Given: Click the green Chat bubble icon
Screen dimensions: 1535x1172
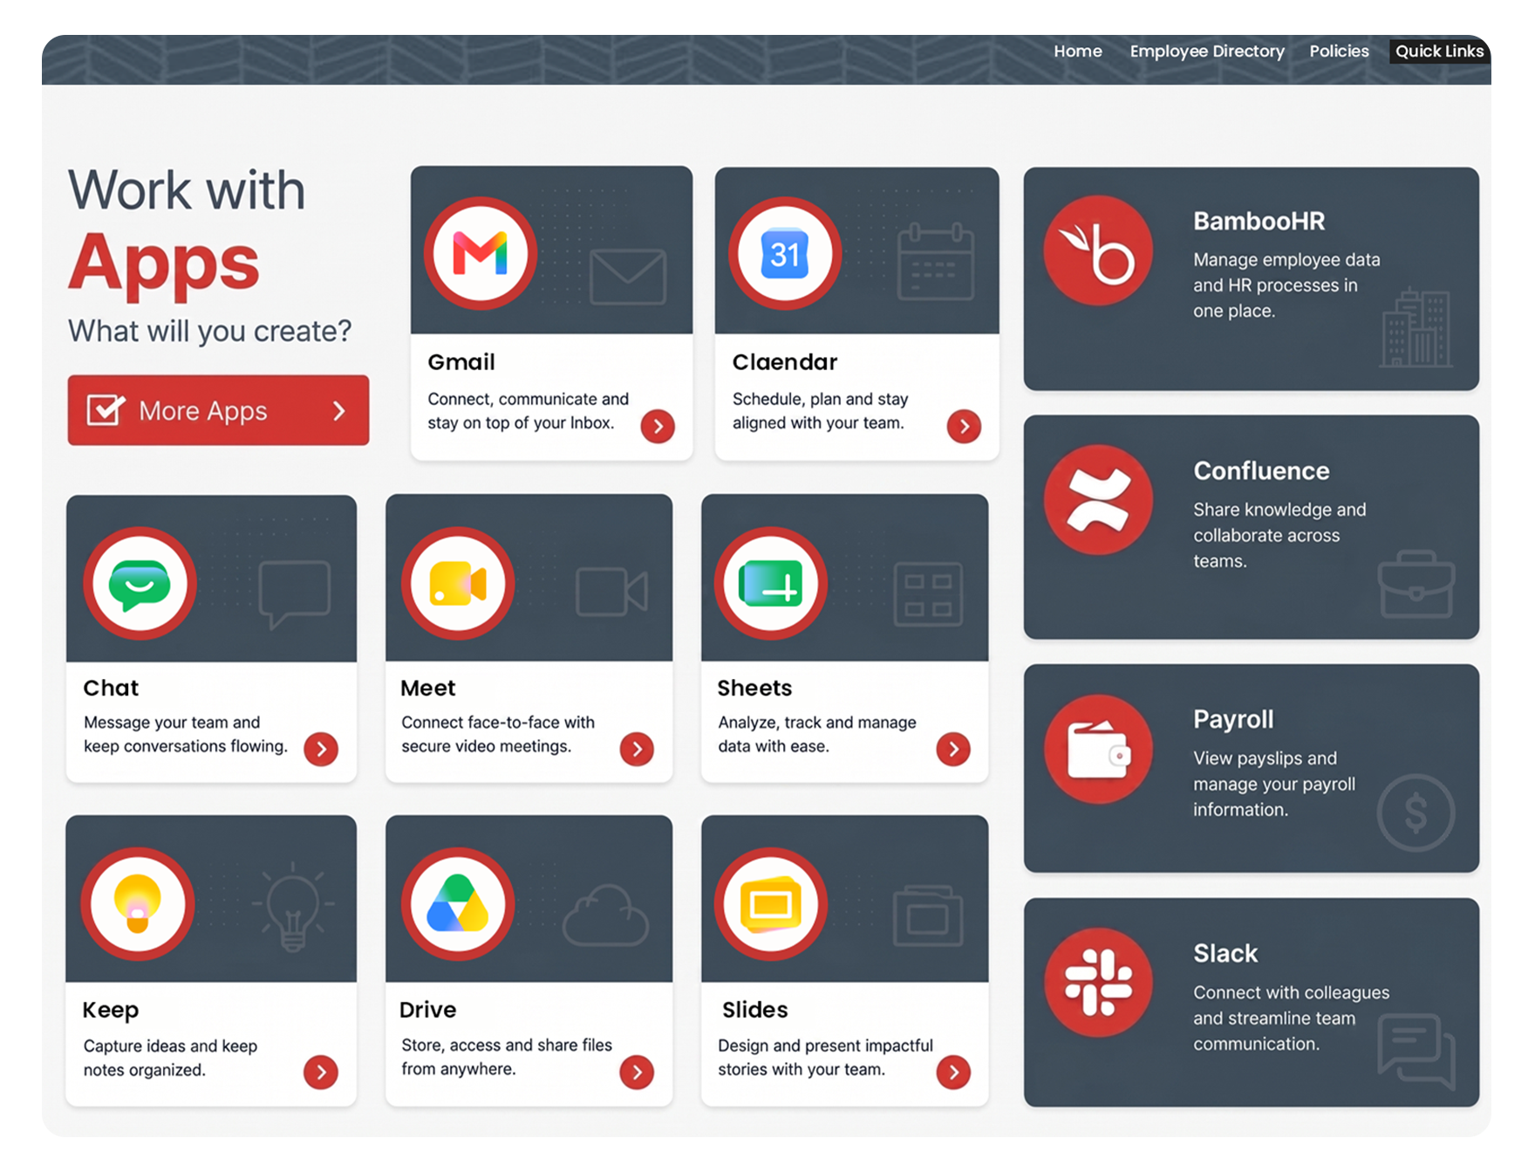Looking at the screenshot, I should pyautogui.click(x=140, y=583).
